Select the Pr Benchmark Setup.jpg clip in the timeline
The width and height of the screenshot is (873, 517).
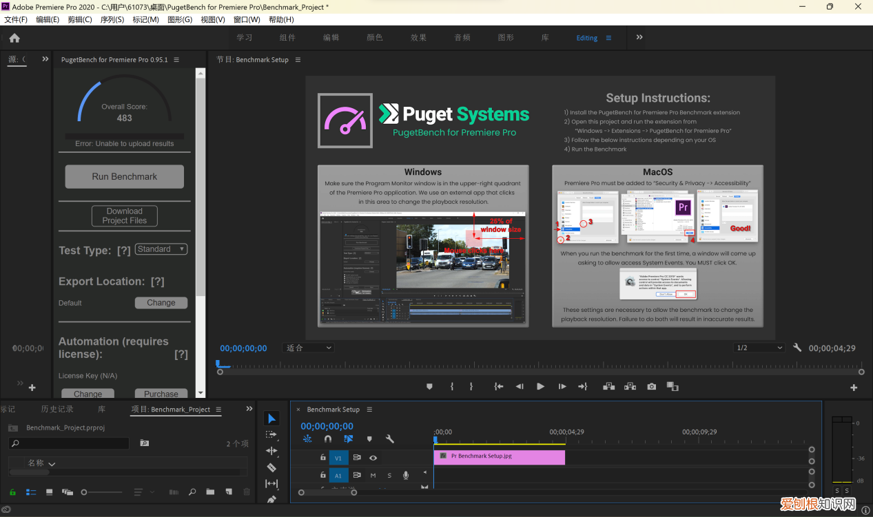coord(499,456)
